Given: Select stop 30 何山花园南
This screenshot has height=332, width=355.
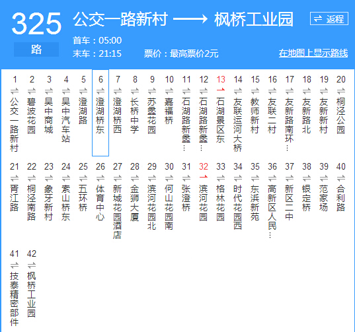Looking at the screenshot, I should (x=169, y=207).
